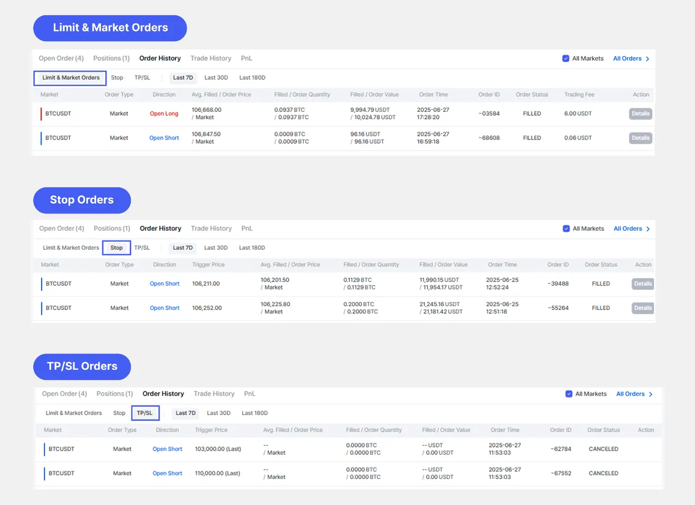Expand All Orders arrow in top panel
Viewport: 695px width, 505px height.
[x=647, y=59]
